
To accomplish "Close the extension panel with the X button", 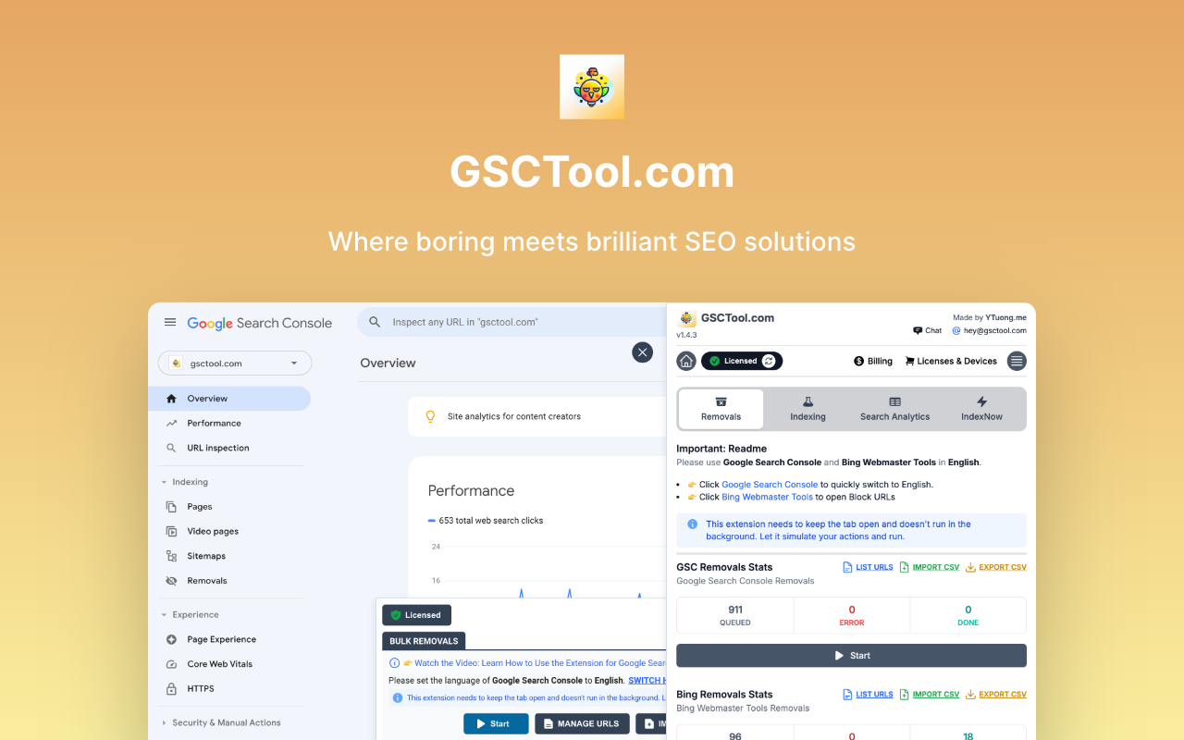I will click(x=642, y=352).
